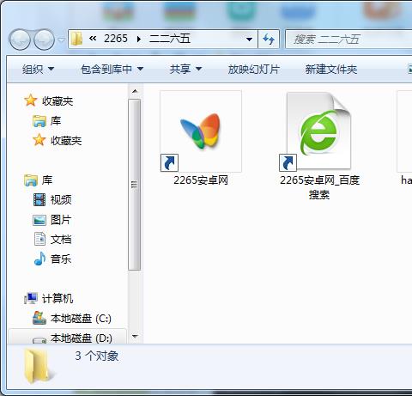Image resolution: width=412 pixels, height=396 pixels.
Task: Click the libraries heading icon
Action: coord(31,180)
